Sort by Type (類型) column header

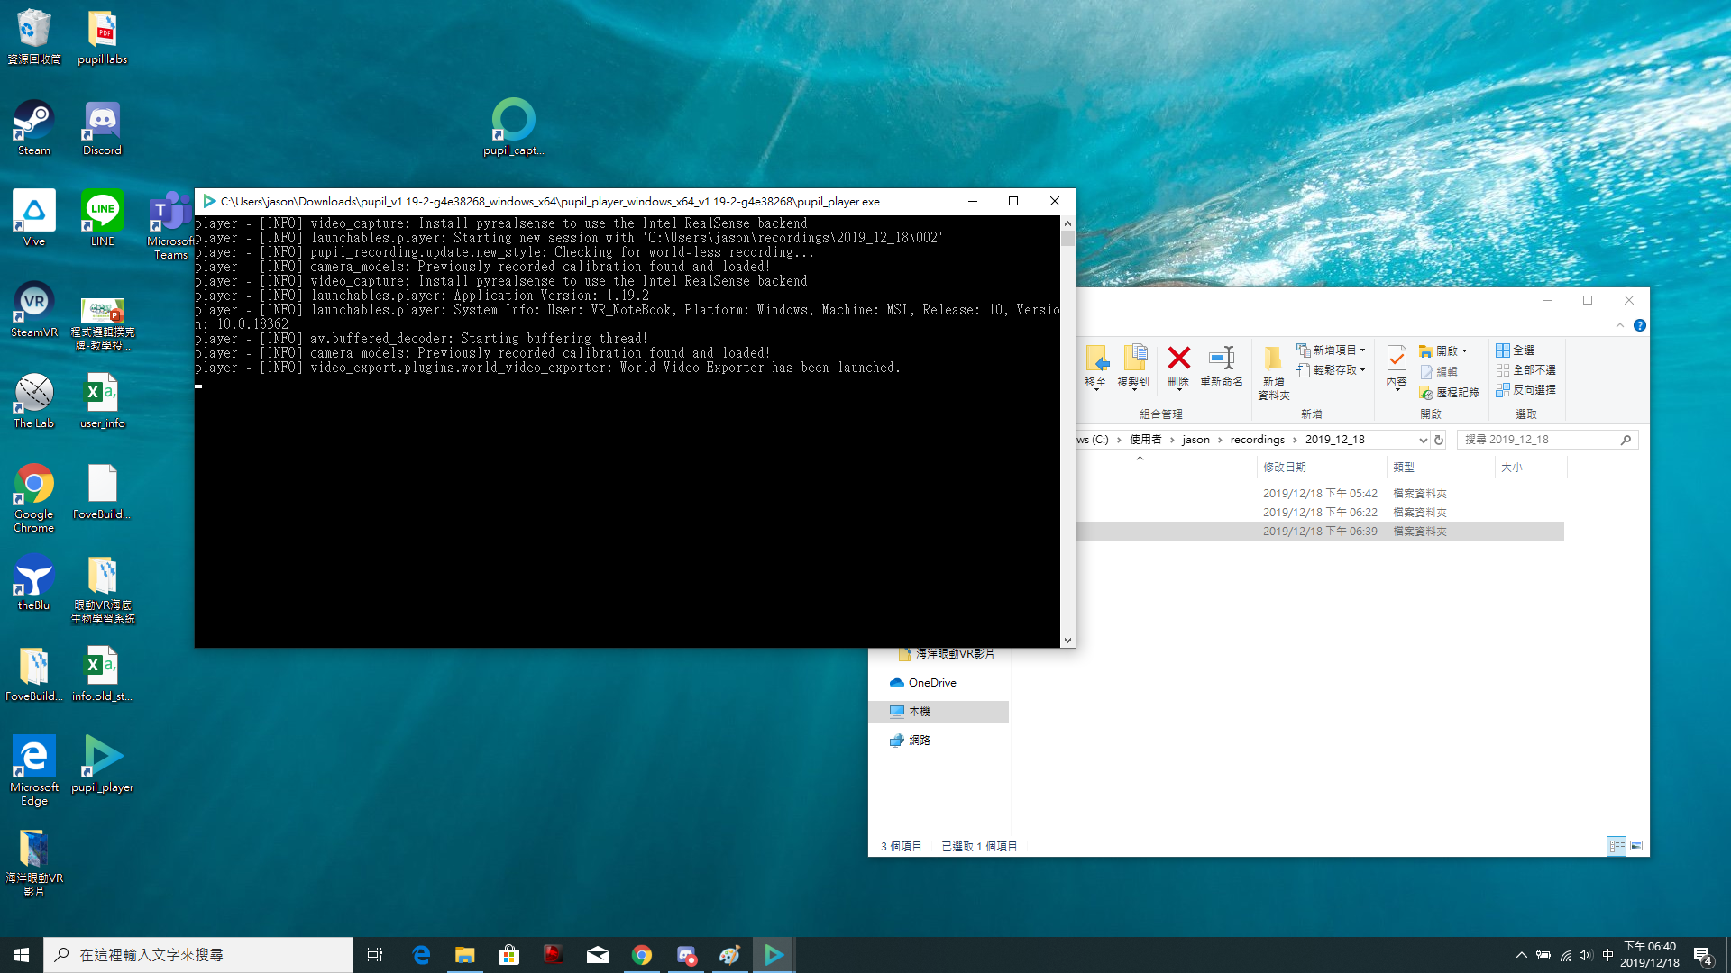point(1440,467)
